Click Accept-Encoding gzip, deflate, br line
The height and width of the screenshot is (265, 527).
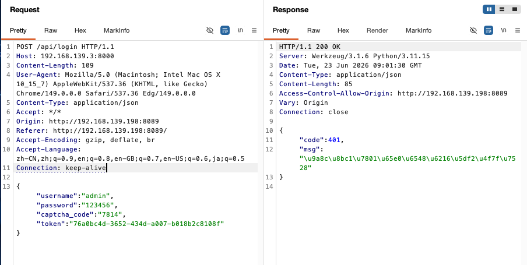tap(85, 140)
